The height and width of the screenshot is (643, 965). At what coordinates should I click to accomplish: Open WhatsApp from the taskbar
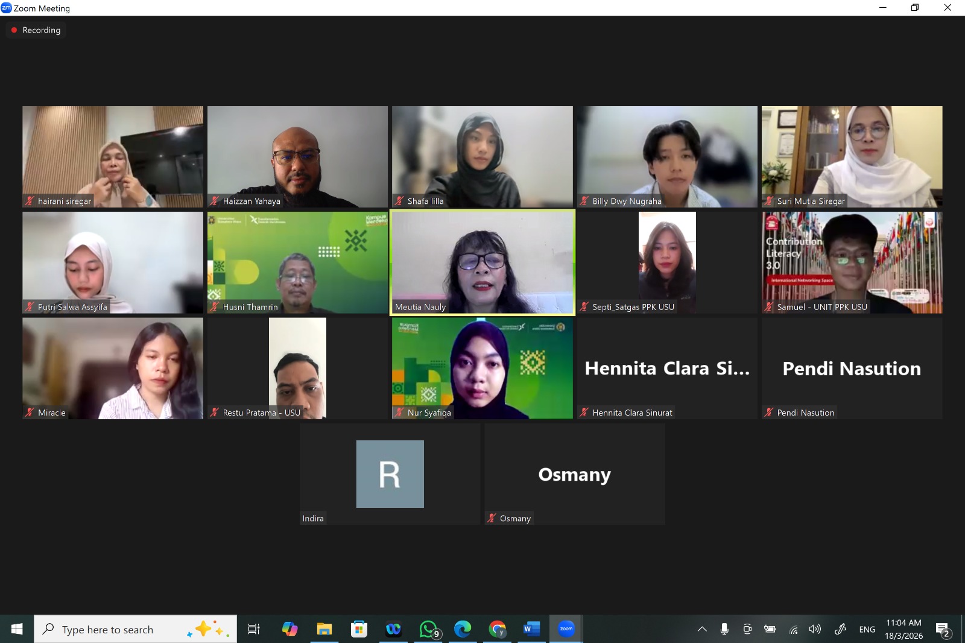[x=428, y=629]
